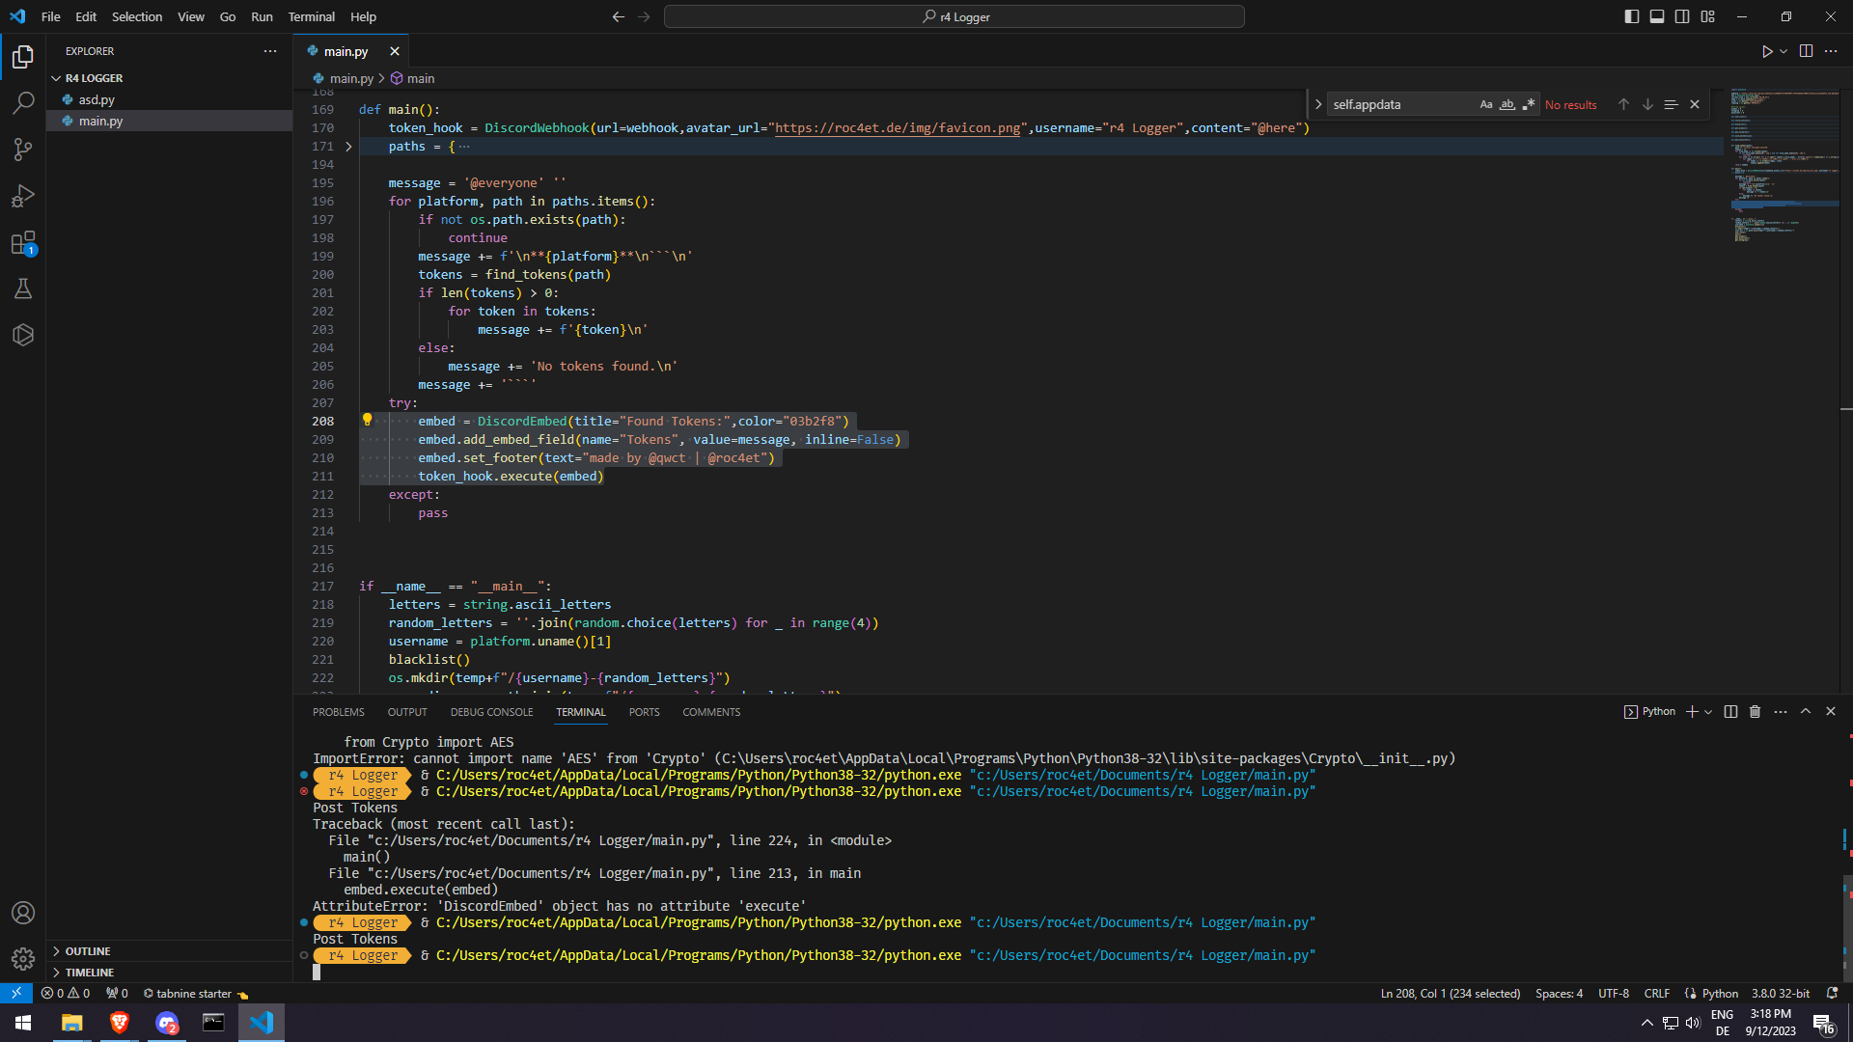
Task: Toggle Match Whole Word in find widget
Action: (x=1507, y=104)
